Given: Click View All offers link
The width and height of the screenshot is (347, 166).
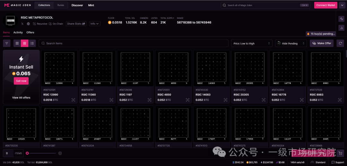Looking at the screenshot, I should point(21,98).
